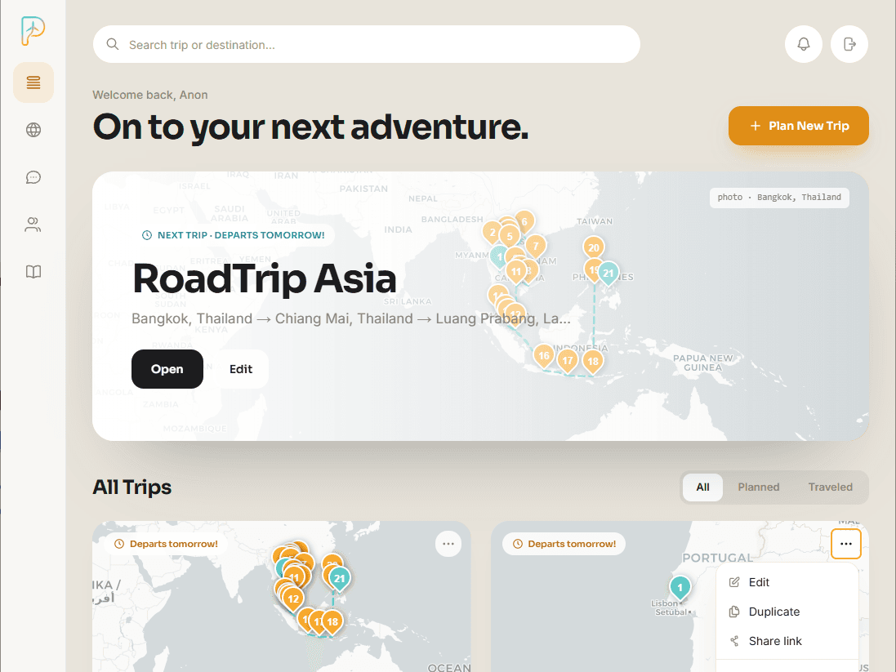Show All trips filter tab
The width and height of the screenshot is (896, 672).
(x=703, y=487)
